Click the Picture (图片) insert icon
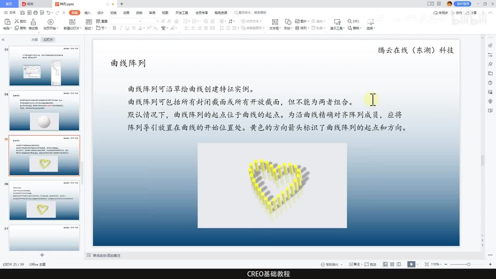The width and height of the screenshot is (496, 279). click(297, 21)
